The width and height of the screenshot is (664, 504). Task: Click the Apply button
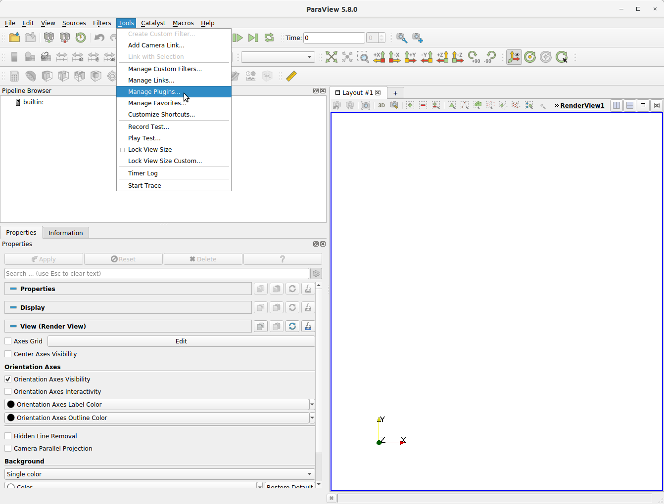point(44,259)
